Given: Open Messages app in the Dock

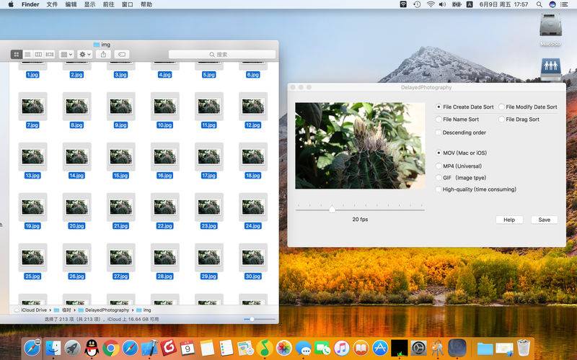Looking at the screenshot, I should coord(303,348).
